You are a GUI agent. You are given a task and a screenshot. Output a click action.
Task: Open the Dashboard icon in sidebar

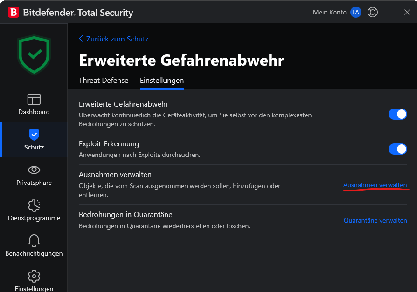pyautogui.click(x=34, y=99)
